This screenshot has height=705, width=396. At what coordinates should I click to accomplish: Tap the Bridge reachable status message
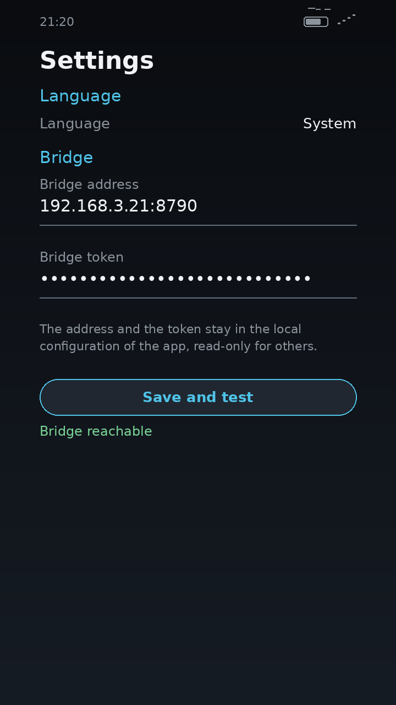[96, 431]
